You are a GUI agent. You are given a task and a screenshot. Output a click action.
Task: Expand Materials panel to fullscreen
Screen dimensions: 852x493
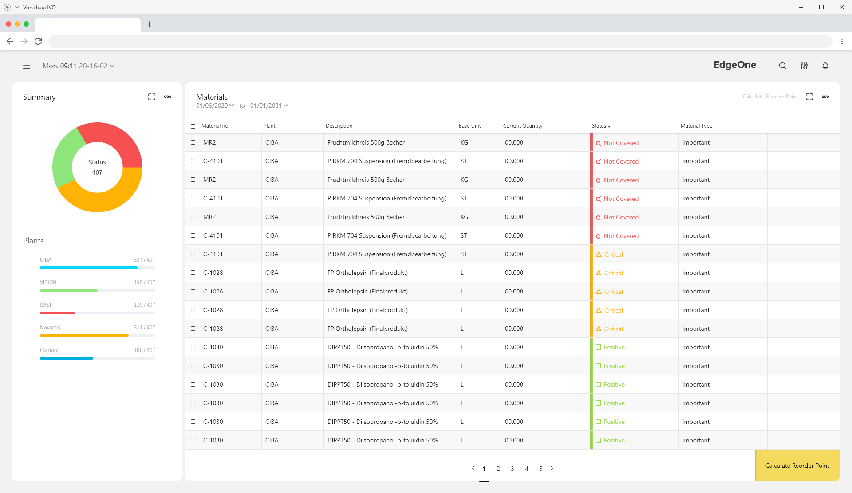pyautogui.click(x=809, y=97)
